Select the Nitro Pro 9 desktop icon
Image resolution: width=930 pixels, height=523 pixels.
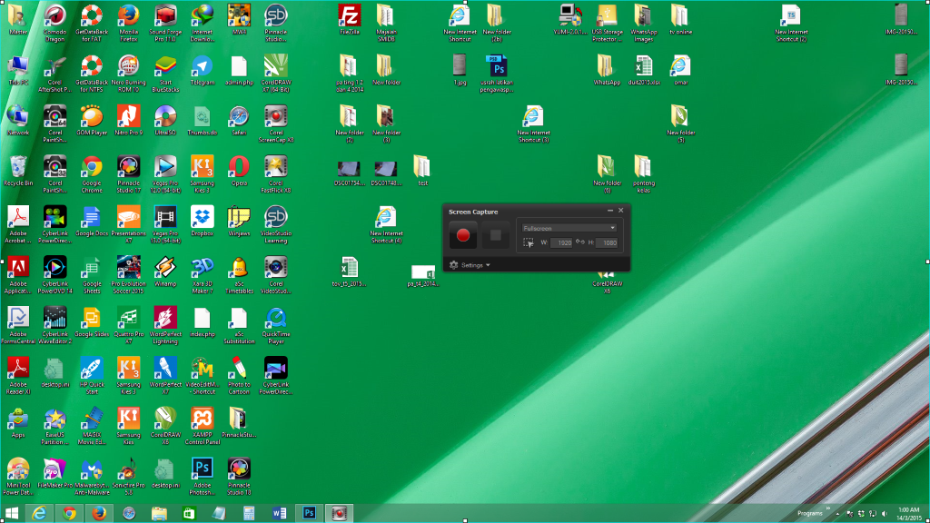pyautogui.click(x=128, y=121)
